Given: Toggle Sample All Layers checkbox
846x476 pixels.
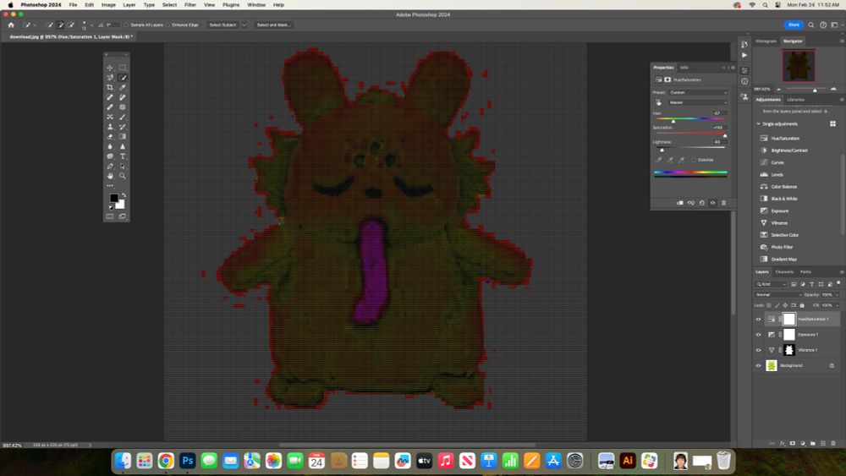Looking at the screenshot, I should coord(126,25).
